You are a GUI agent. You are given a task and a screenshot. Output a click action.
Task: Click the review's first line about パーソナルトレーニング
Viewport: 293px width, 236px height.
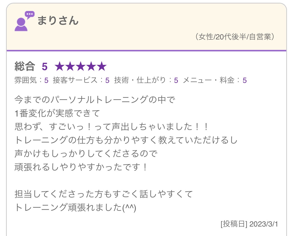click(95, 100)
